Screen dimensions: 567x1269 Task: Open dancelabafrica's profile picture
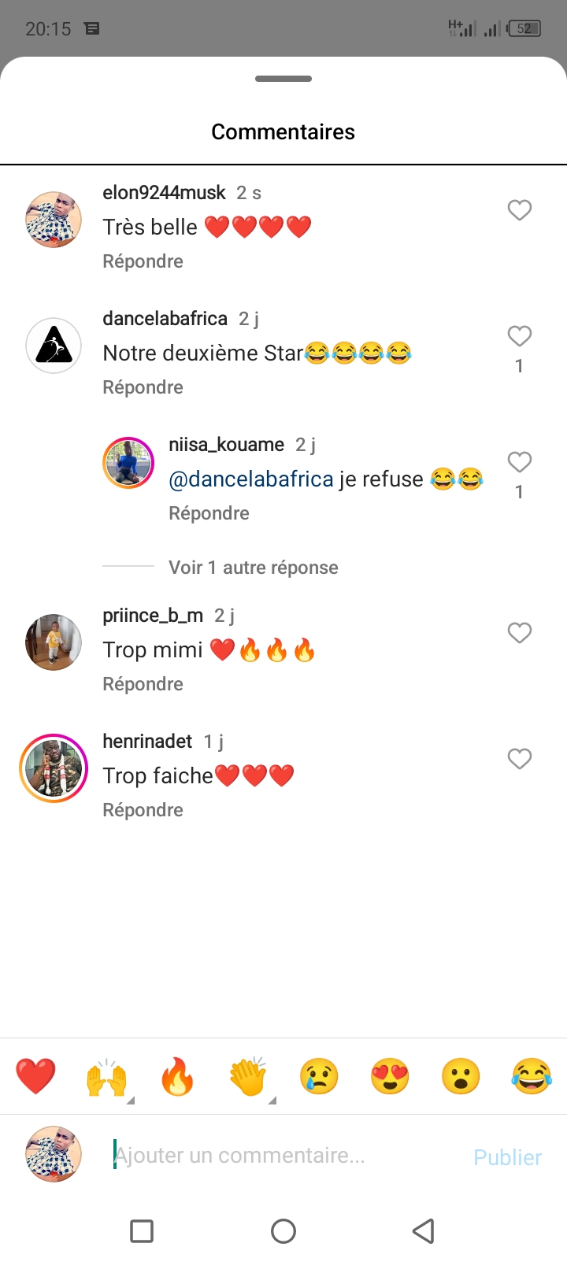54,346
